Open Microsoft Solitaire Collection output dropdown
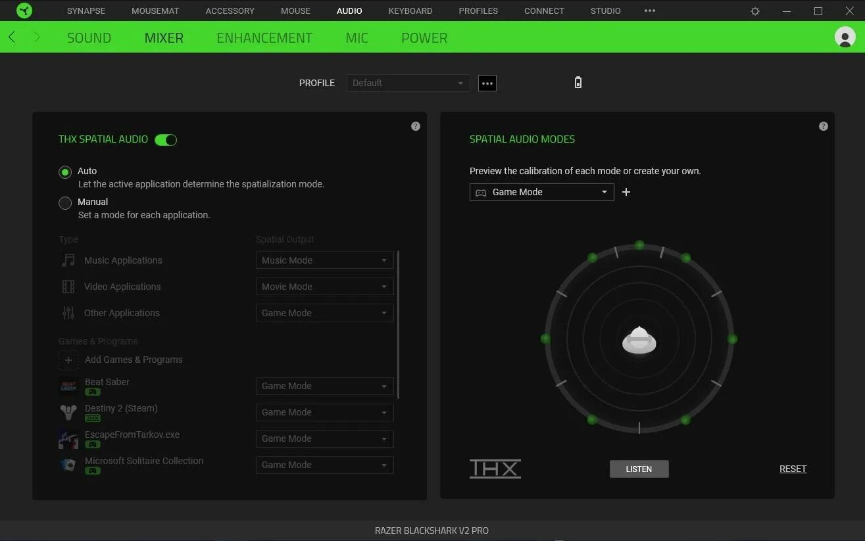 (x=325, y=465)
